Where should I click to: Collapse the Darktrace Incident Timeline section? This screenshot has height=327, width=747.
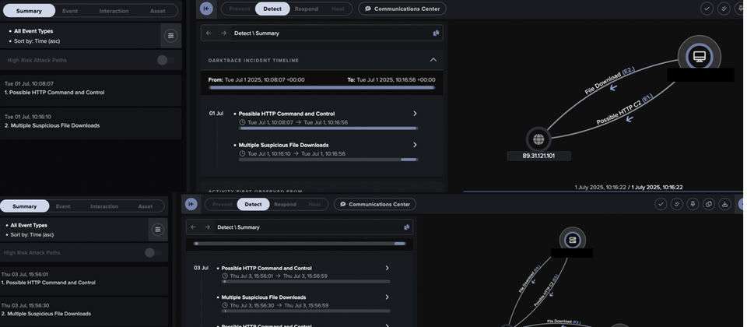[433, 60]
